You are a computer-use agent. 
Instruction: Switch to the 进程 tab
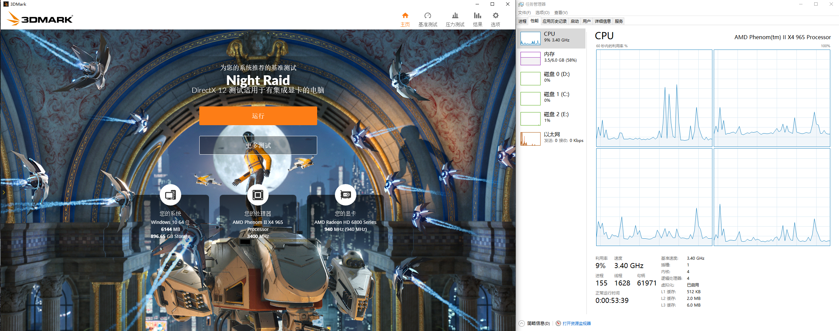pyautogui.click(x=522, y=21)
